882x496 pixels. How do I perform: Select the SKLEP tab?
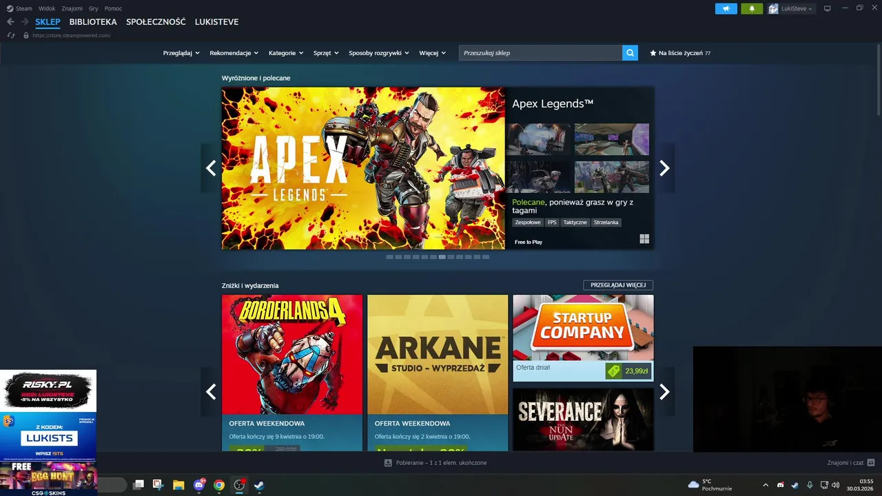(x=48, y=22)
